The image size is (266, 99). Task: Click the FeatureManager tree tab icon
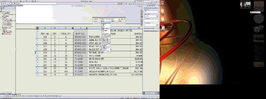(1, 8)
